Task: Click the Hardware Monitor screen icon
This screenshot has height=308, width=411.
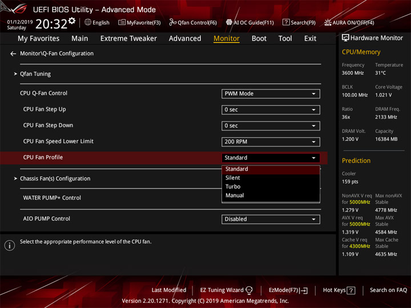Action: click(345, 38)
